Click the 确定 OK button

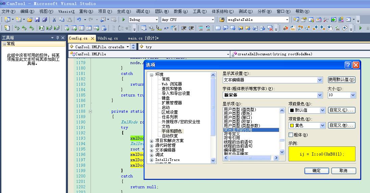coord(316,171)
